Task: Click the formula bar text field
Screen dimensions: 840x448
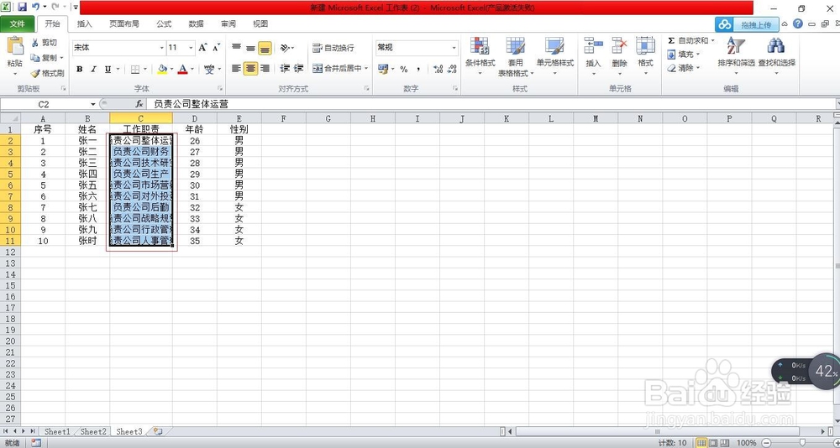Action: point(491,104)
